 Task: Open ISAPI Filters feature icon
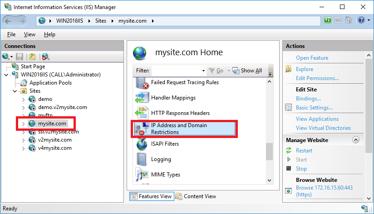click(142, 144)
